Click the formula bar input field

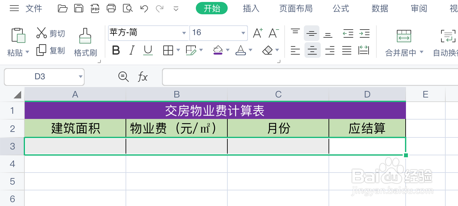pos(310,77)
